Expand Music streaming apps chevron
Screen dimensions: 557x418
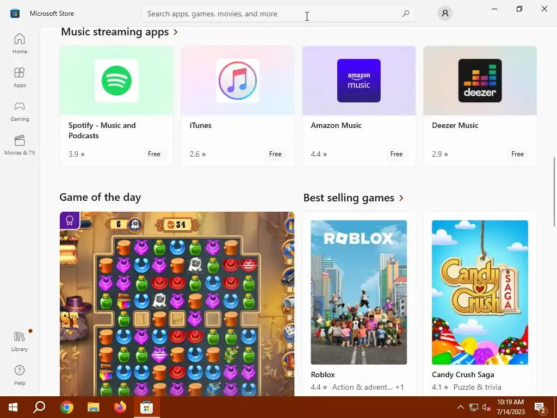tap(176, 32)
